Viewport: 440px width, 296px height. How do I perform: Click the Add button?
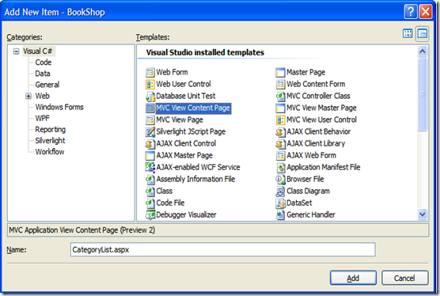[353, 278]
